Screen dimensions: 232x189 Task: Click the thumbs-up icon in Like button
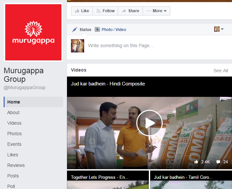pyautogui.click(x=77, y=11)
